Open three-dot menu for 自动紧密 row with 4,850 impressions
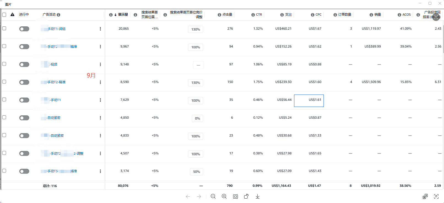This screenshot has height=203, width=444. coord(100,118)
